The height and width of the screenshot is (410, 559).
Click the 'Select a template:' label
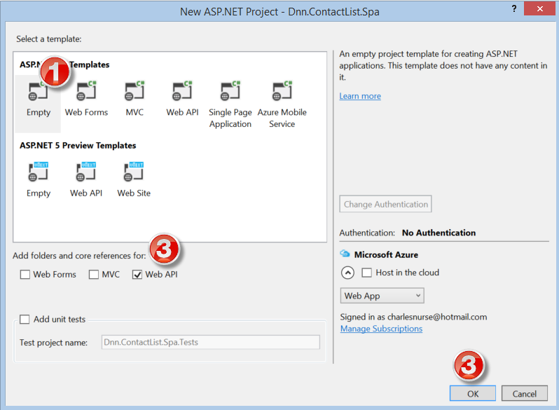pyautogui.click(x=49, y=39)
